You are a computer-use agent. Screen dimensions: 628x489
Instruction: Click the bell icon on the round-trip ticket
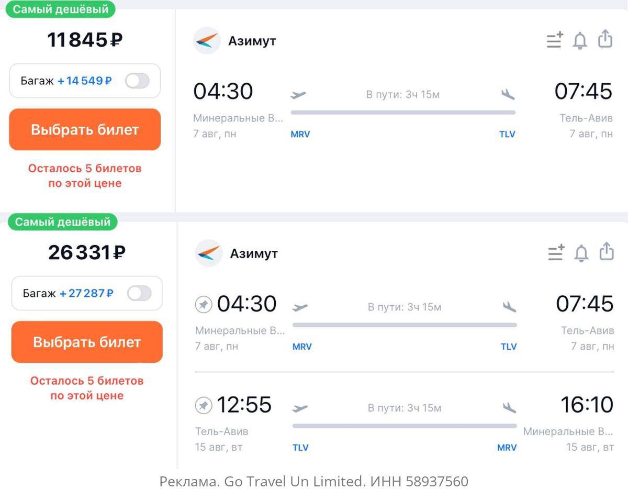pos(581,253)
